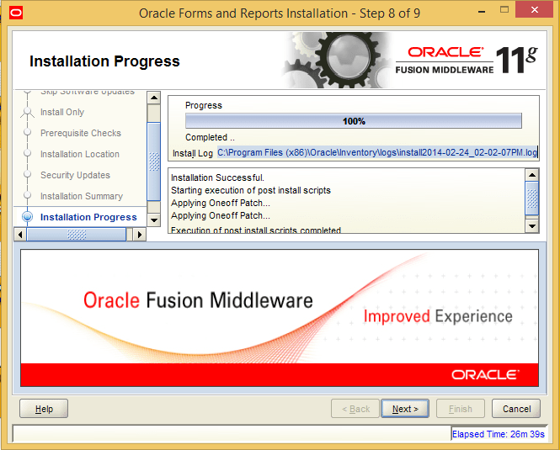Screen dimensions: 560x450
Task: Click the Help button
Action: pos(44,409)
